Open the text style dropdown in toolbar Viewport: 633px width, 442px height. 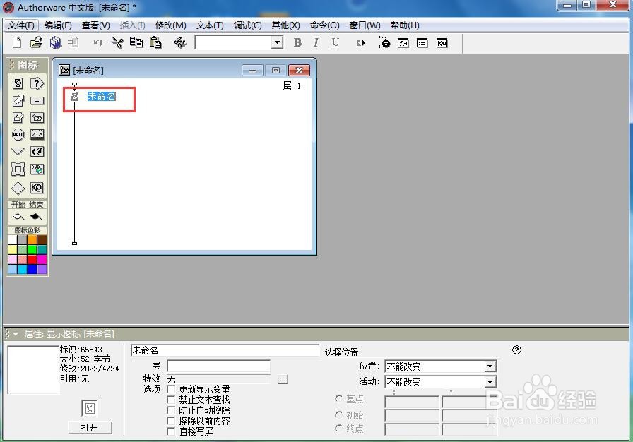tap(277, 42)
